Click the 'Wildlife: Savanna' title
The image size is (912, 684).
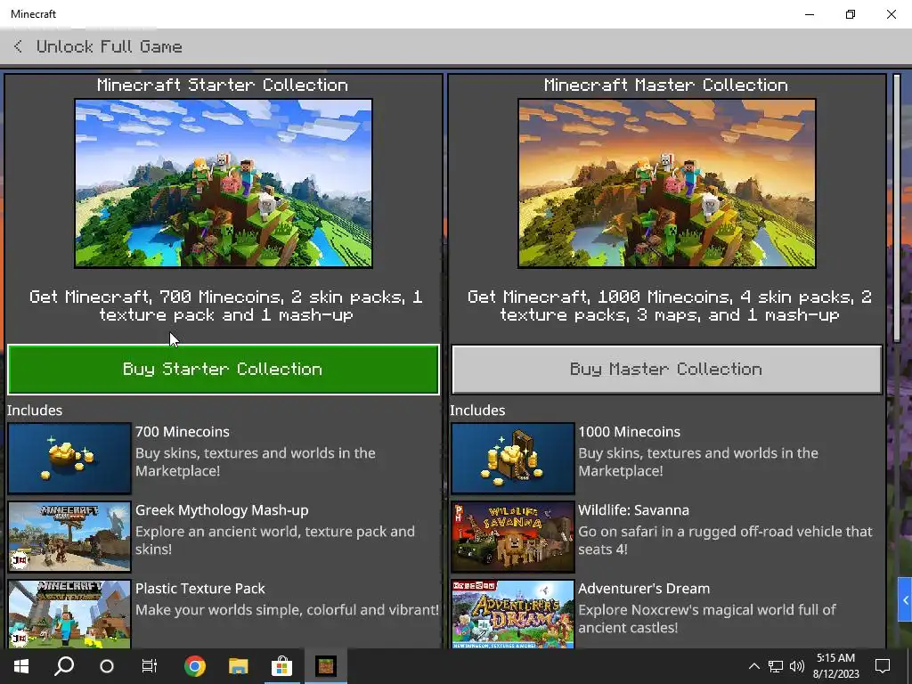pyautogui.click(x=633, y=510)
